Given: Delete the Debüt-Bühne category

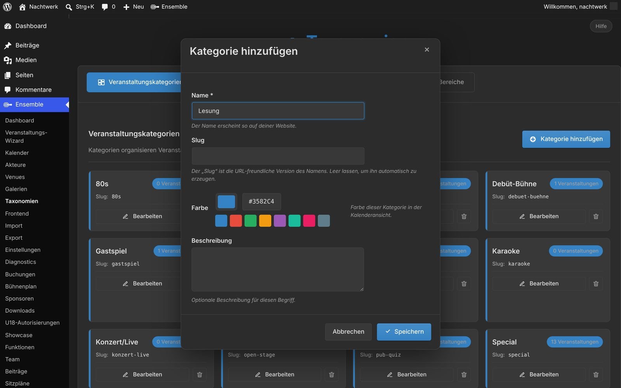Looking at the screenshot, I should point(596,217).
